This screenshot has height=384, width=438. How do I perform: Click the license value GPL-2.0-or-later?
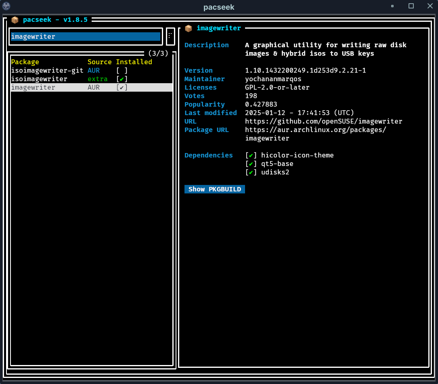[277, 88]
